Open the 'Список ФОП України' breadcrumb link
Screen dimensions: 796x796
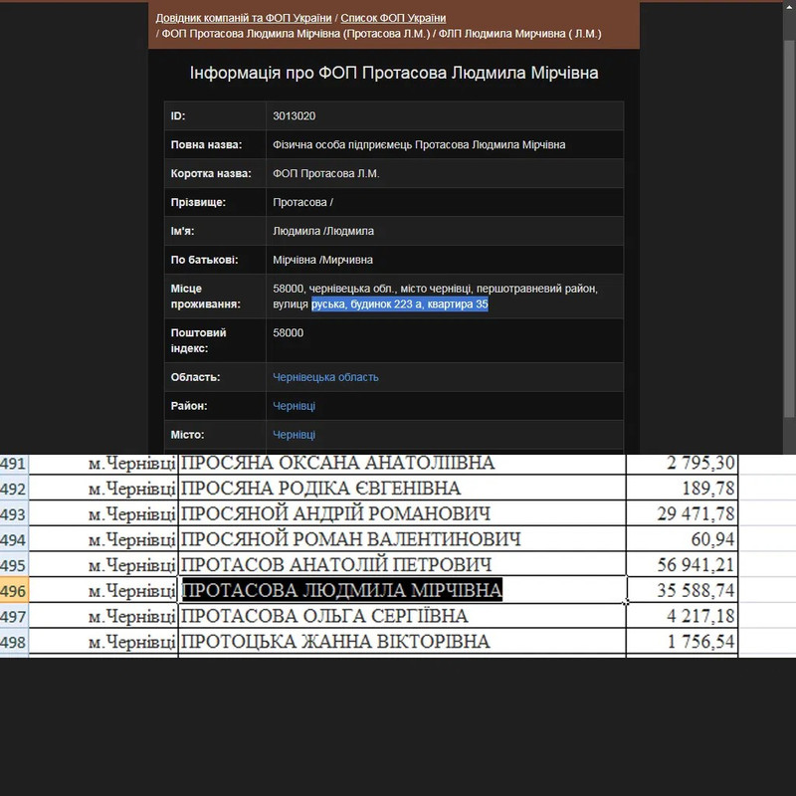393,18
